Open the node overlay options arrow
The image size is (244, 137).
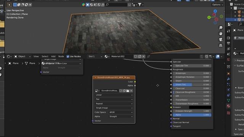(x=222, y=57)
